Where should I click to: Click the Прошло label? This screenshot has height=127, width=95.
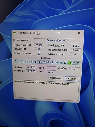pyautogui.click(x=18, y=67)
